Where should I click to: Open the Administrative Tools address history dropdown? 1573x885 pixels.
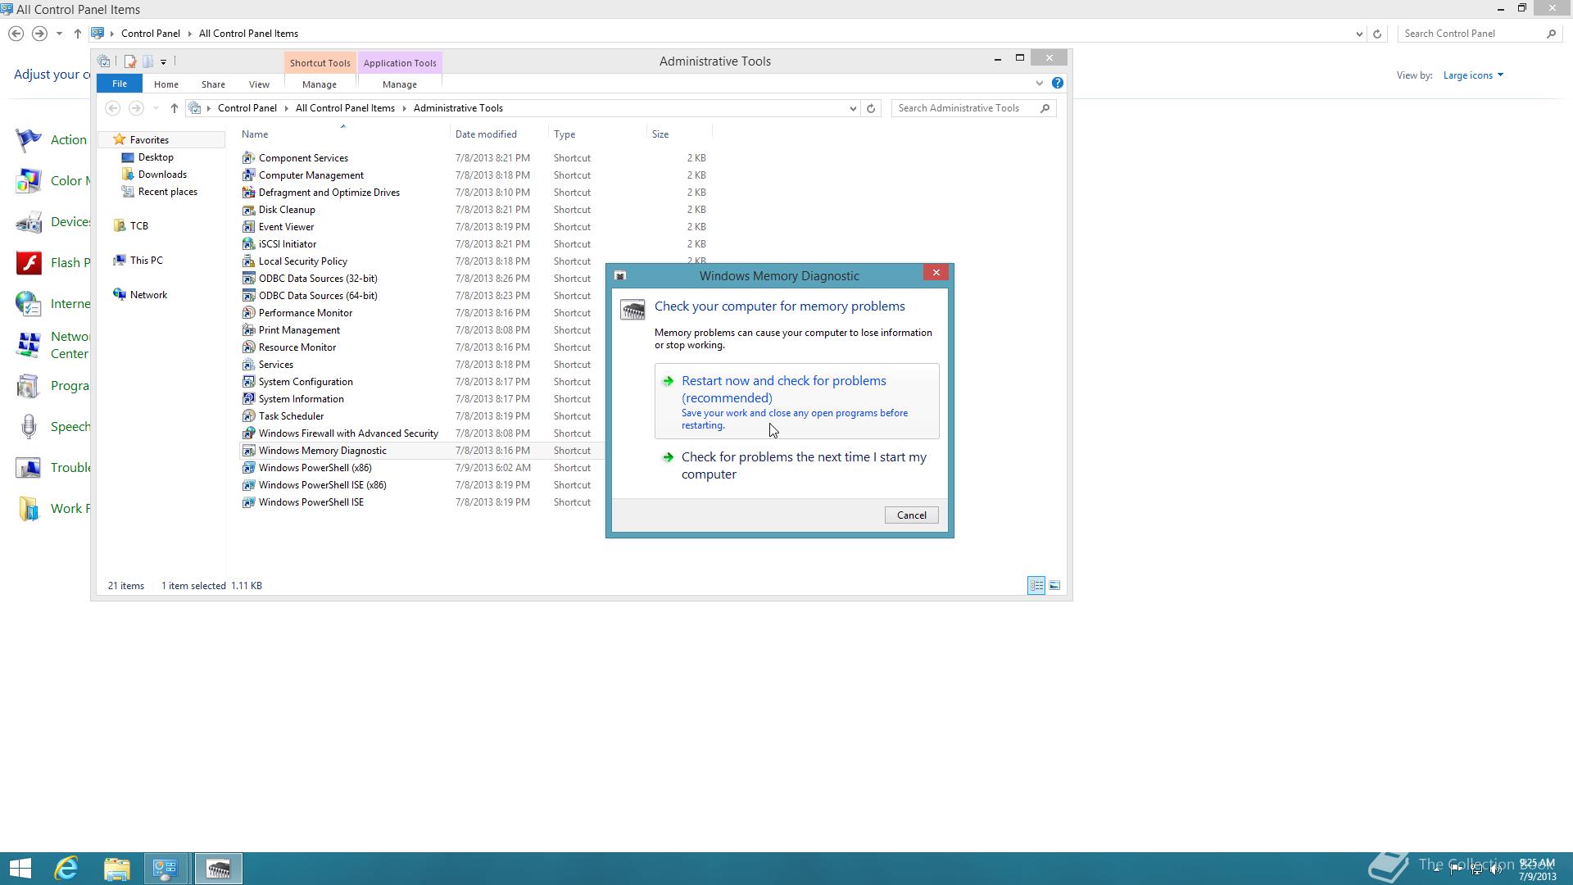(x=853, y=108)
